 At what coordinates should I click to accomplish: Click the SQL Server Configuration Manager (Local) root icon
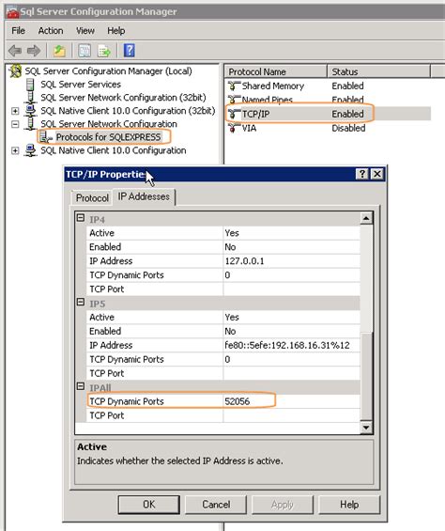coord(16,71)
